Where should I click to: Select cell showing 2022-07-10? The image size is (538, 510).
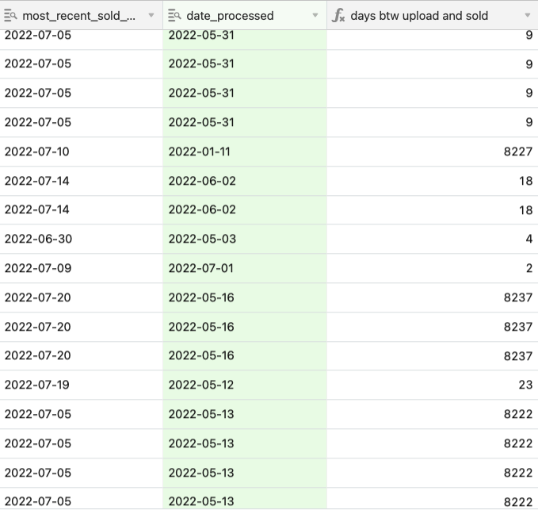(82, 151)
